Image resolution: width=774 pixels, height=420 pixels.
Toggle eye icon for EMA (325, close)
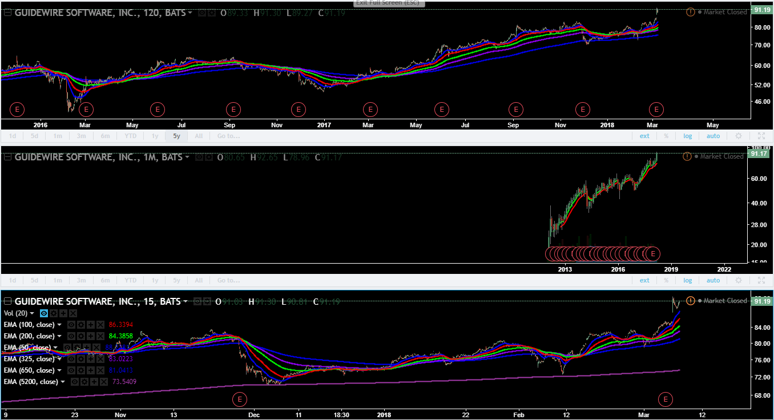[71, 359]
